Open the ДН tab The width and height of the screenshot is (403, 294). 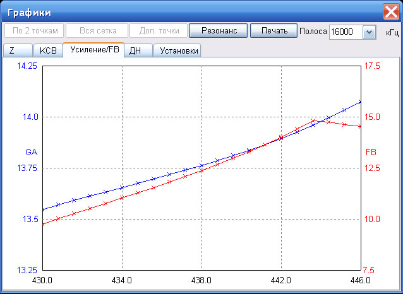click(138, 50)
